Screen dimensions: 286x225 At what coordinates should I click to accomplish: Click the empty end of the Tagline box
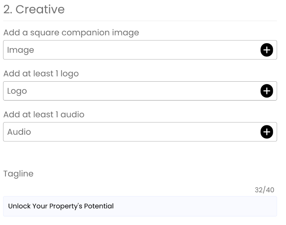195,206
